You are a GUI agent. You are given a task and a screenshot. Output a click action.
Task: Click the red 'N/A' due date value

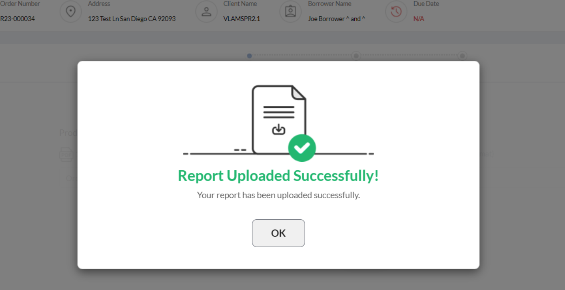[x=419, y=19]
